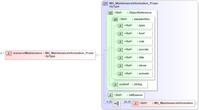Select the show attribute label
This screenshot has width=199, height=110.
(x=143, y=65)
